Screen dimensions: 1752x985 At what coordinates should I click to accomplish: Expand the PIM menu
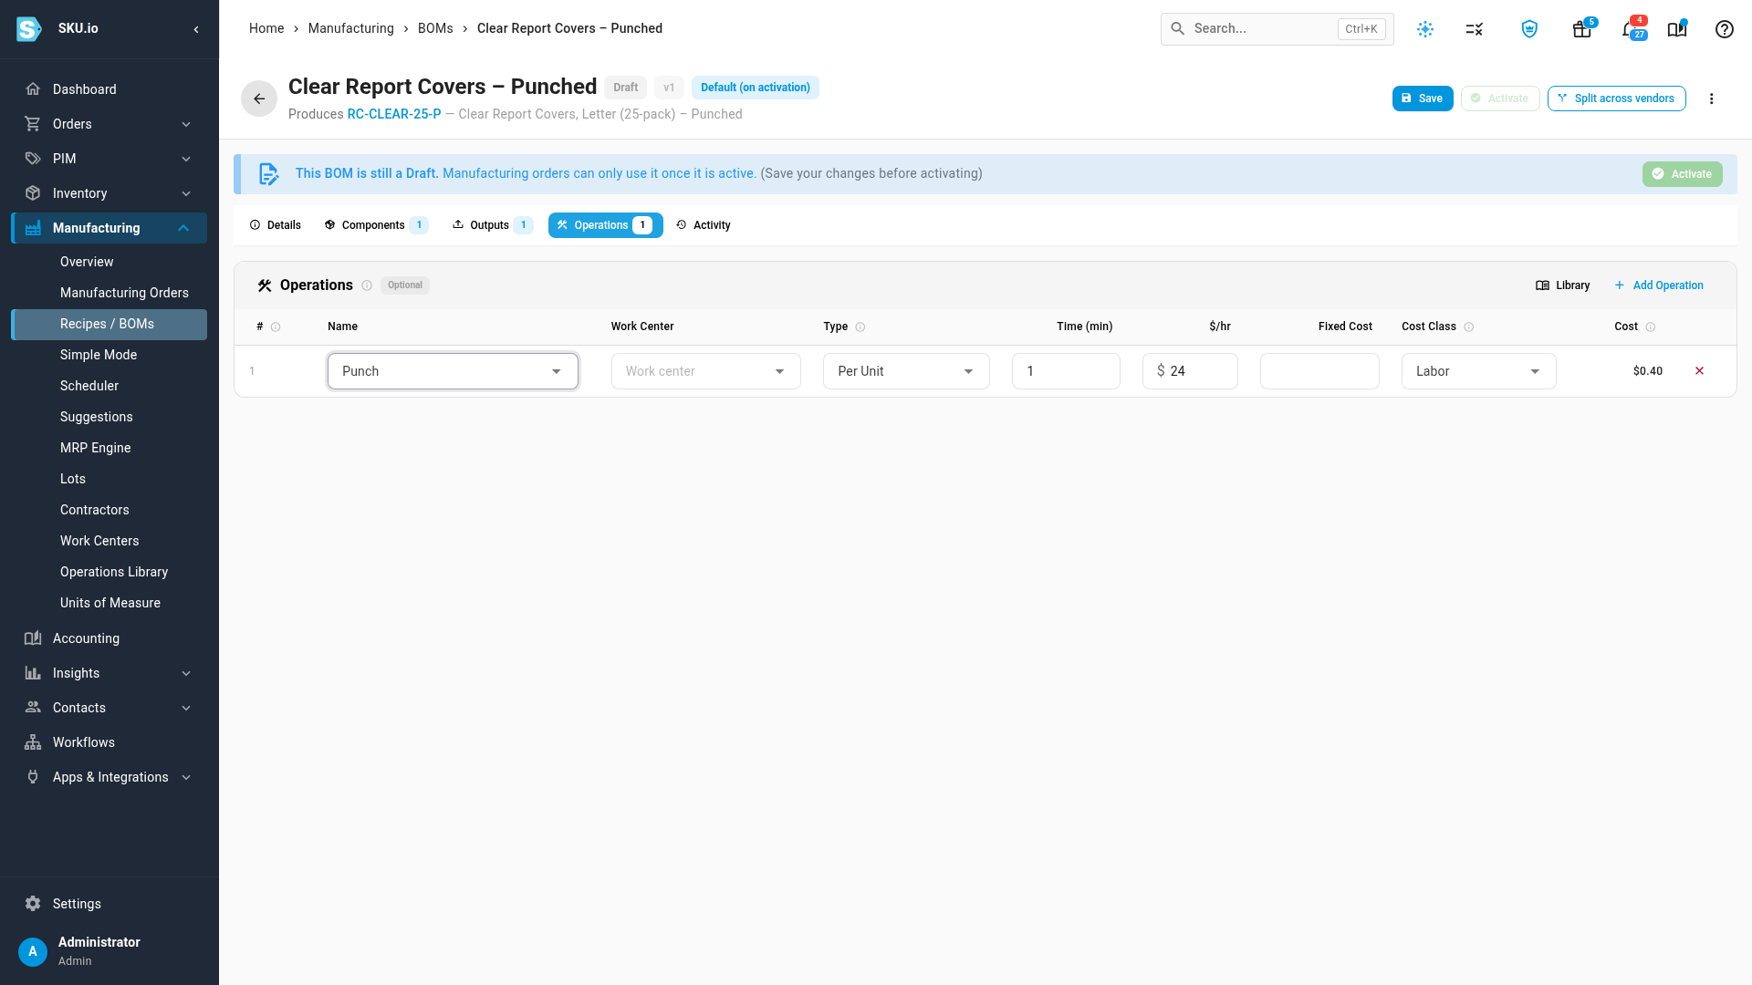(109, 159)
